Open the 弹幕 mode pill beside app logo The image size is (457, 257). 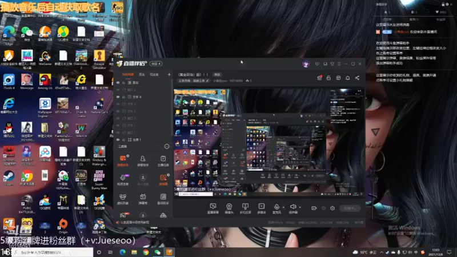(156, 64)
